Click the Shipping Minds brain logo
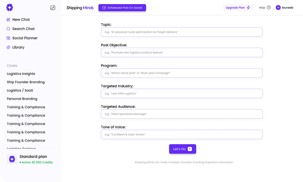 [10, 8]
